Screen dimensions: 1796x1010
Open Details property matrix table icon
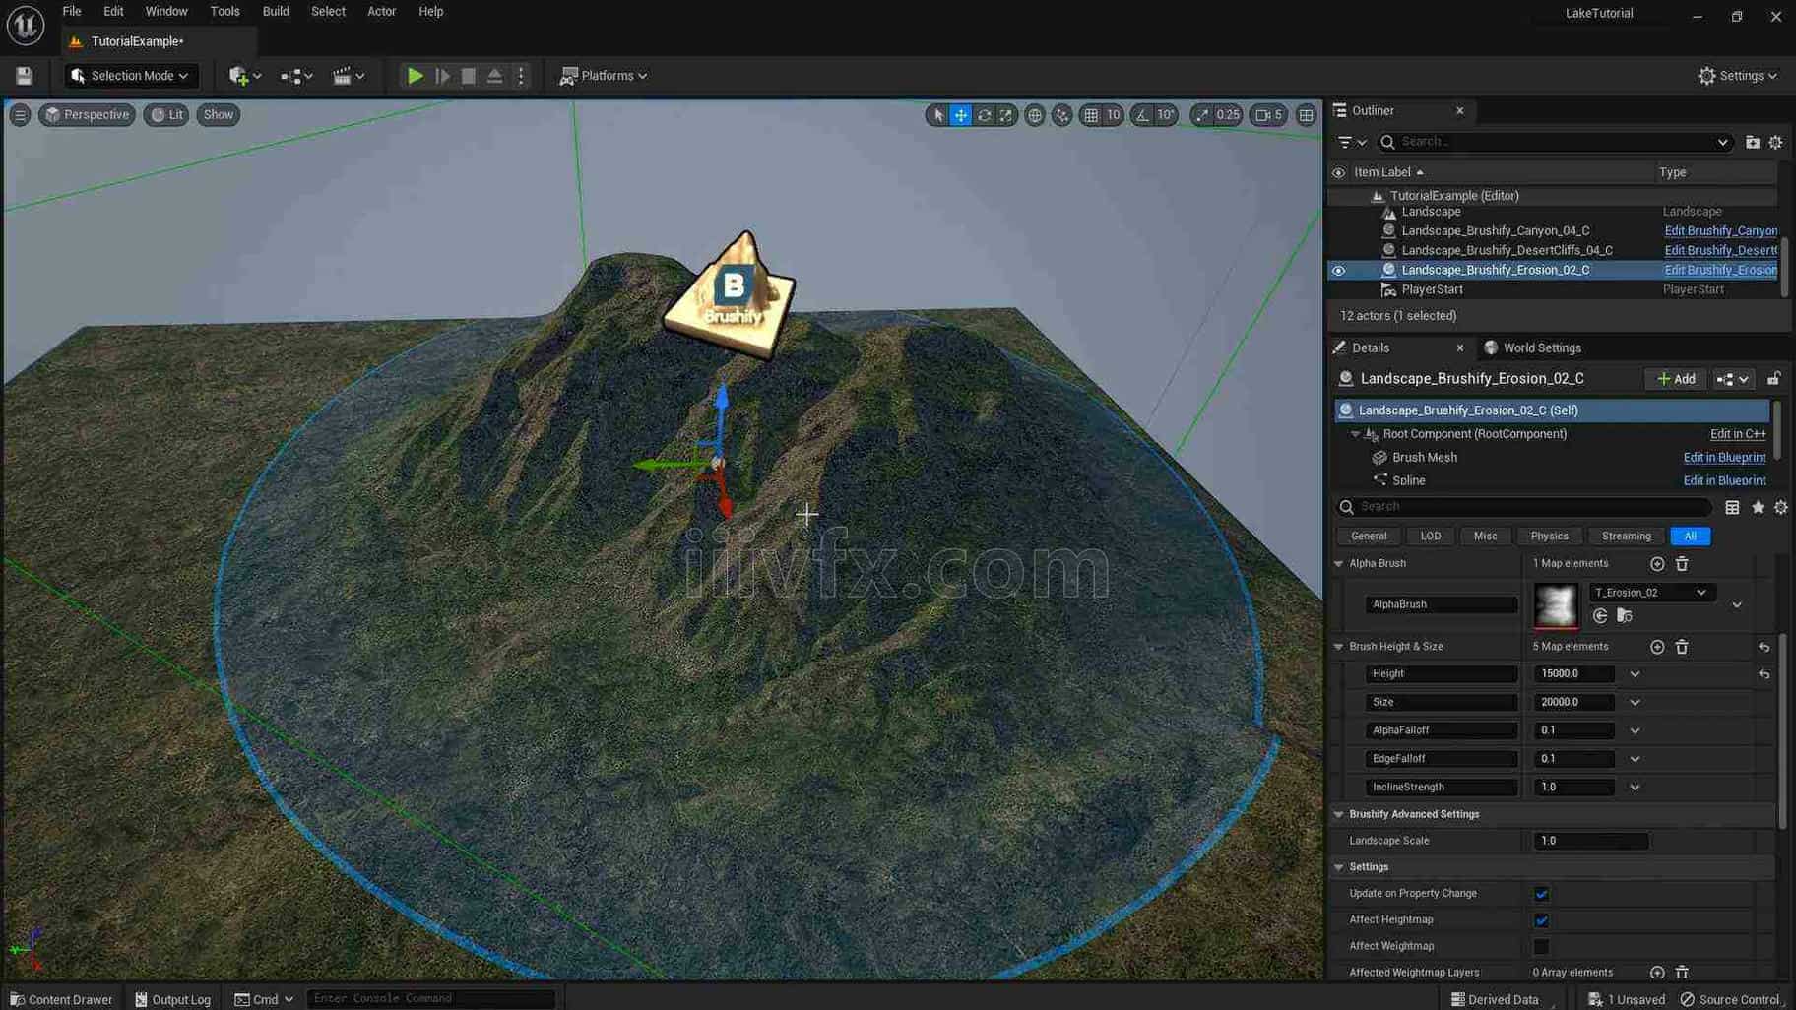[1732, 508]
